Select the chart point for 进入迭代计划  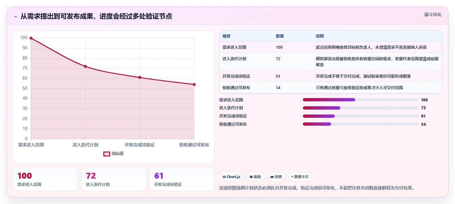pyautogui.click(x=85, y=66)
